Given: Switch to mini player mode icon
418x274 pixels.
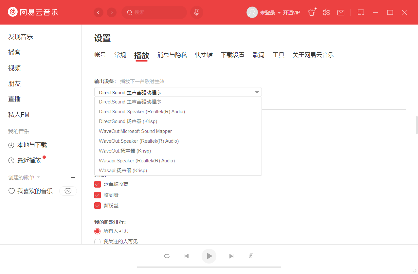Looking at the screenshot, I should pos(361,12).
